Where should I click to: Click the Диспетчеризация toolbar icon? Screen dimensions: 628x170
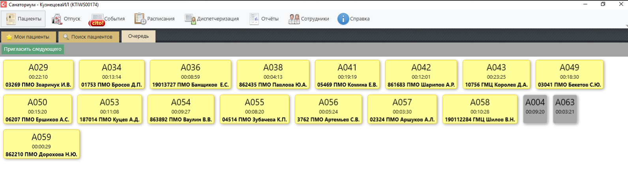[190, 19]
